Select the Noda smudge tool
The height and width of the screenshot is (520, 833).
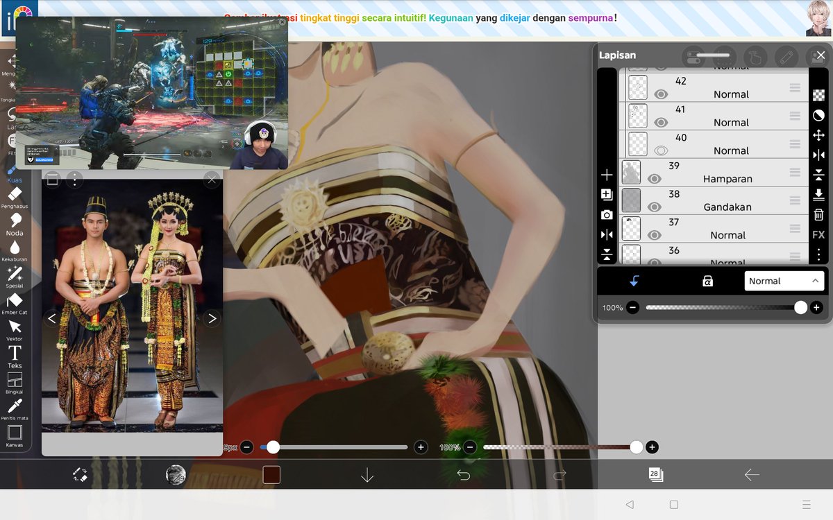(14, 224)
